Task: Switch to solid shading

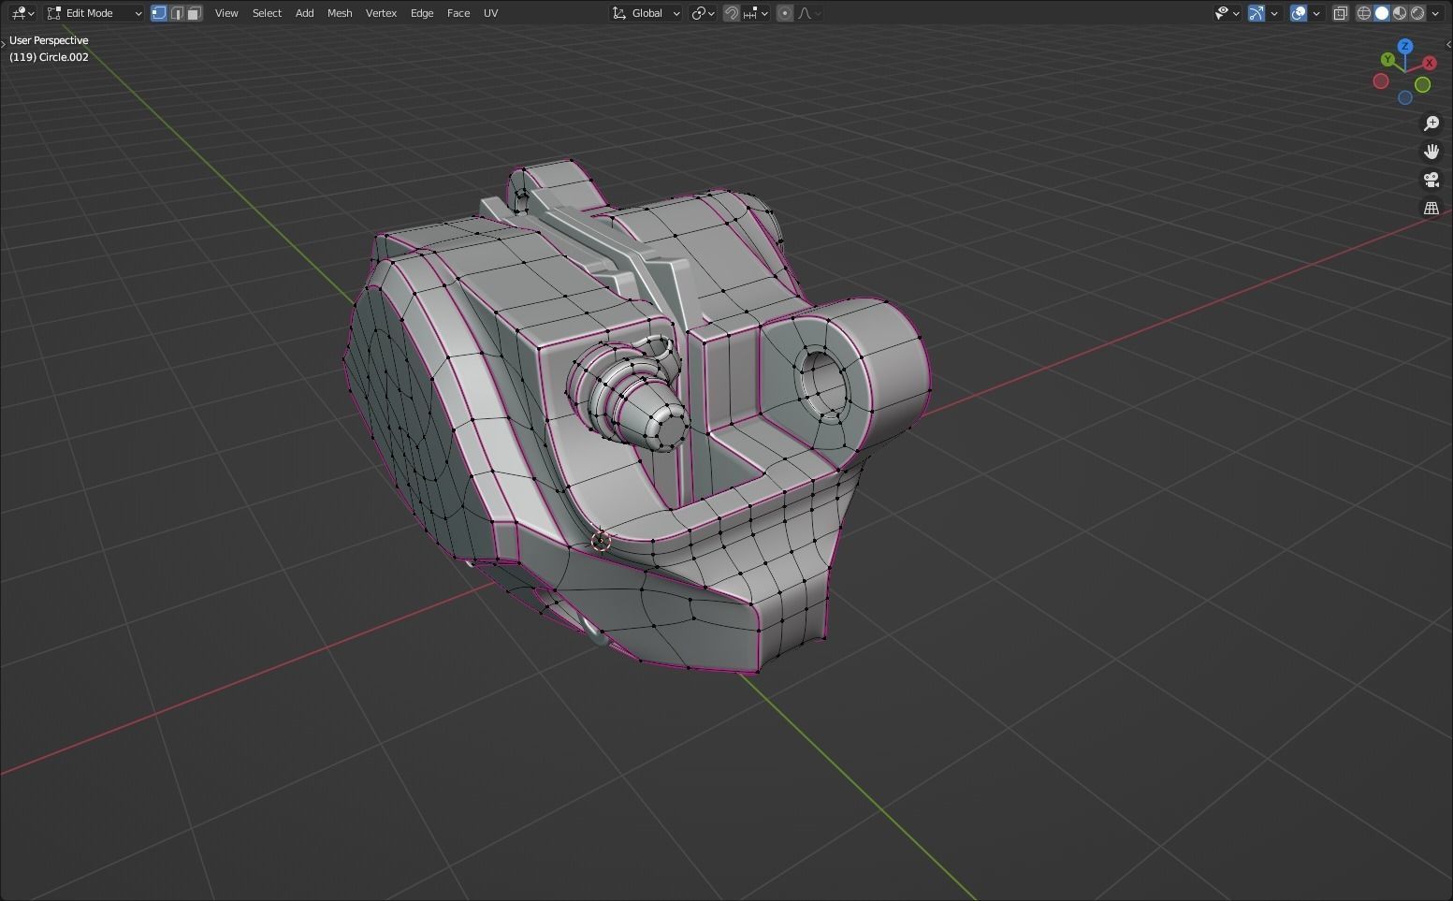Action: tap(1382, 13)
